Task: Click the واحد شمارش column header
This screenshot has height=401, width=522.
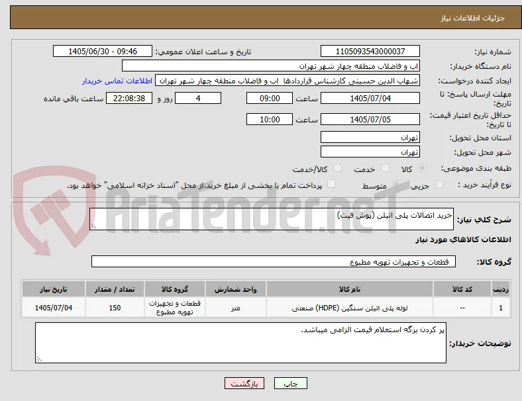Action: click(x=235, y=289)
